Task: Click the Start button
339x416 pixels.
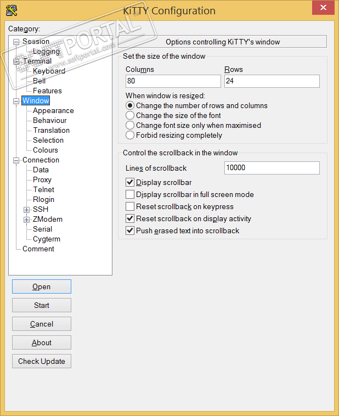Action: (x=42, y=305)
